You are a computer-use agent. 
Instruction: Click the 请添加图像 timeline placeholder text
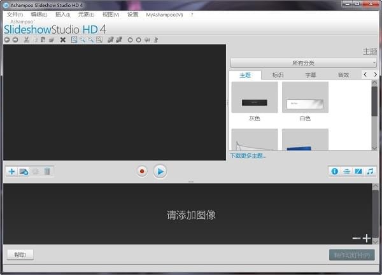[x=191, y=215]
